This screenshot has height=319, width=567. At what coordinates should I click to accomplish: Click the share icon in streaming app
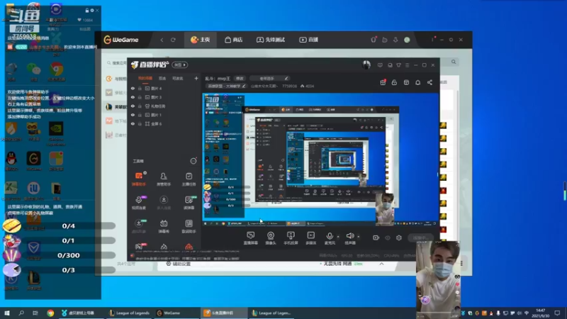430,82
